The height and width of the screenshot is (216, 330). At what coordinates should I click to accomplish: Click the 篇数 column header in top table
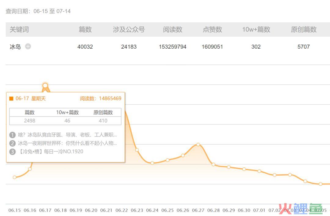click(x=85, y=29)
